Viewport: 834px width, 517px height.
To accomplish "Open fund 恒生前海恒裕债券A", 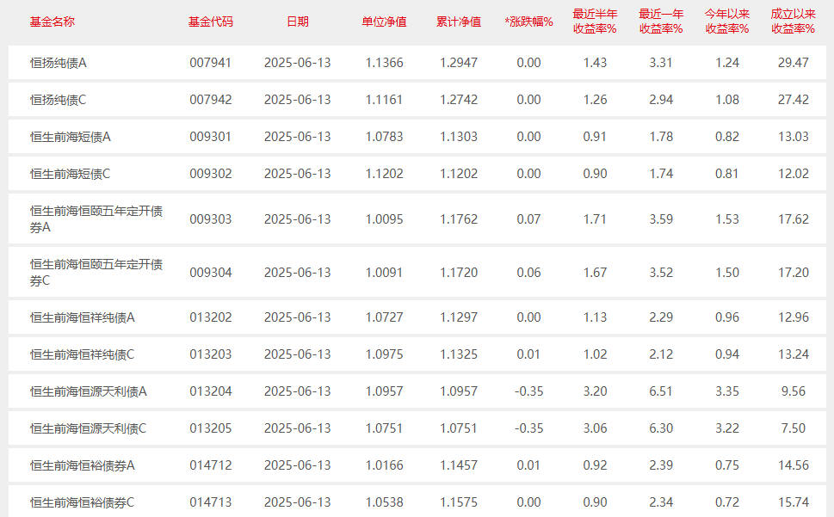I will pyautogui.click(x=83, y=465).
